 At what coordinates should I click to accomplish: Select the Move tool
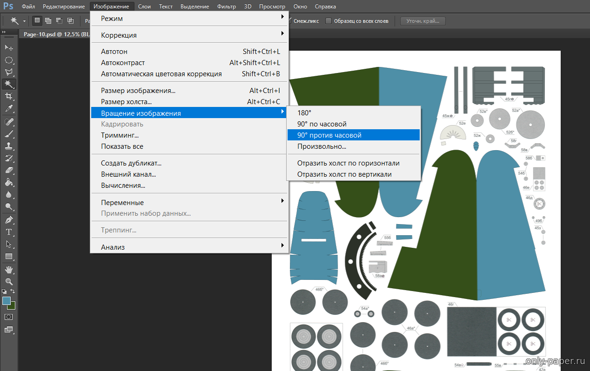[9, 48]
